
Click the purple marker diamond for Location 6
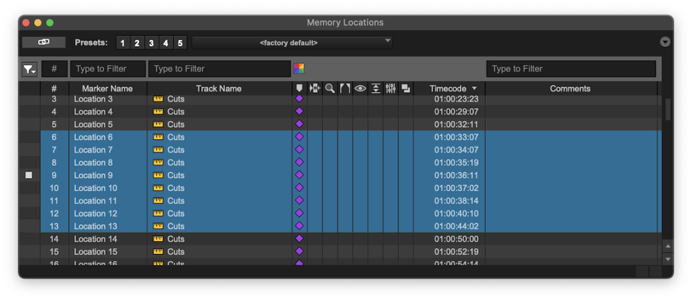point(299,136)
